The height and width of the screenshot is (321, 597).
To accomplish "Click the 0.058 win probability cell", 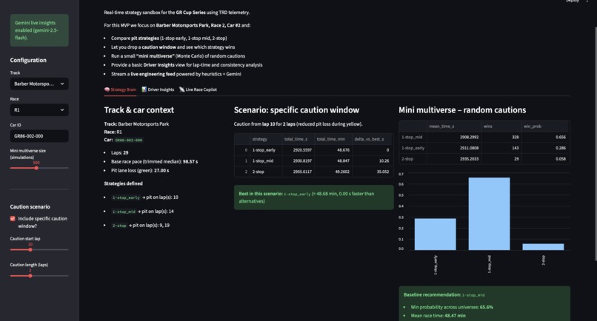I will (x=545, y=159).
